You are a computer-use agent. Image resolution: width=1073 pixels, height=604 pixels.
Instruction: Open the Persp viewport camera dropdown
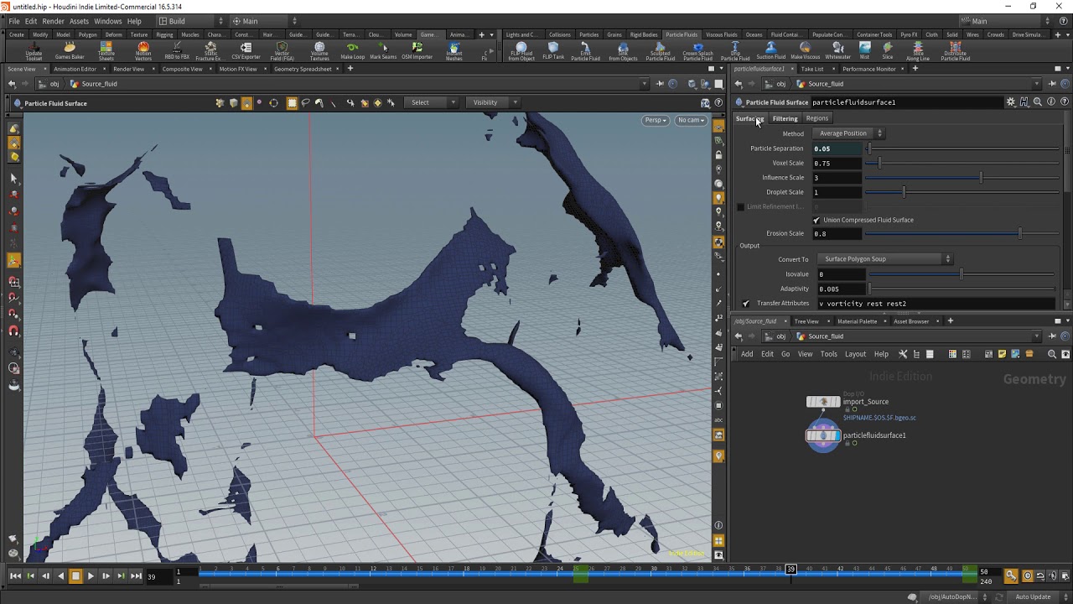655,120
